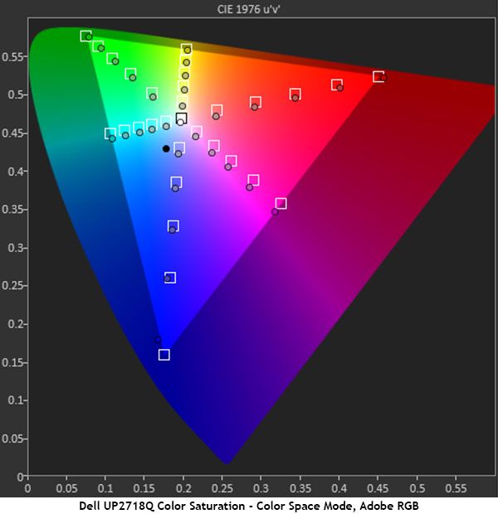Viewport: 498px width, 514px height.
Task: Click horizontal axis label 0.55
Action: point(456,488)
